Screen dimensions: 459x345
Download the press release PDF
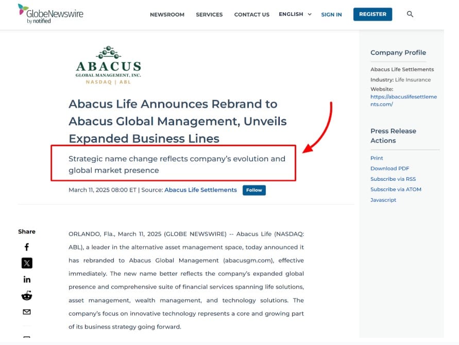pos(390,168)
